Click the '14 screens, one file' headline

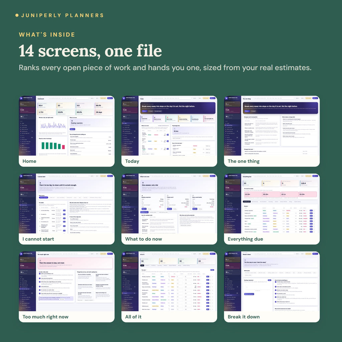click(x=90, y=51)
